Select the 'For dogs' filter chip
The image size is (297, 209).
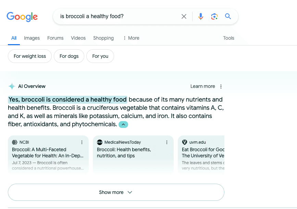(69, 56)
